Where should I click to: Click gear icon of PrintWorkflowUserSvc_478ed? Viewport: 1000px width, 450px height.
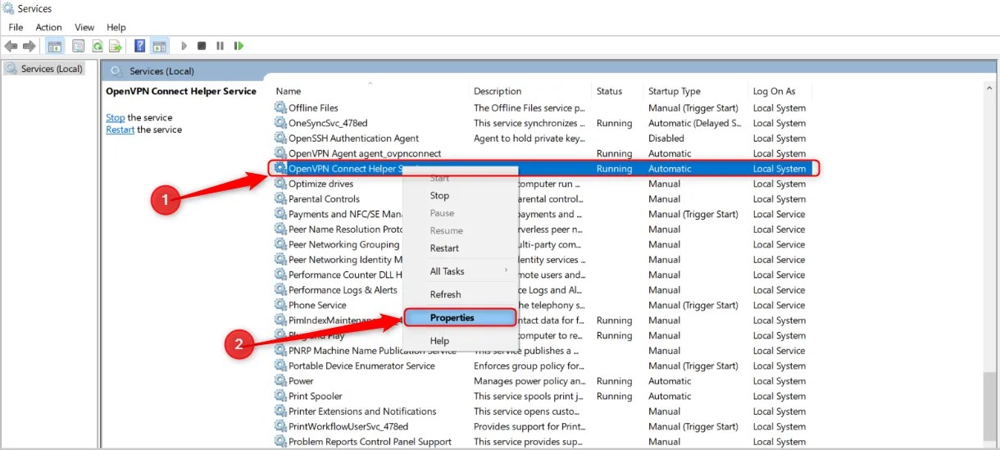pyautogui.click(x=280, y=426)
